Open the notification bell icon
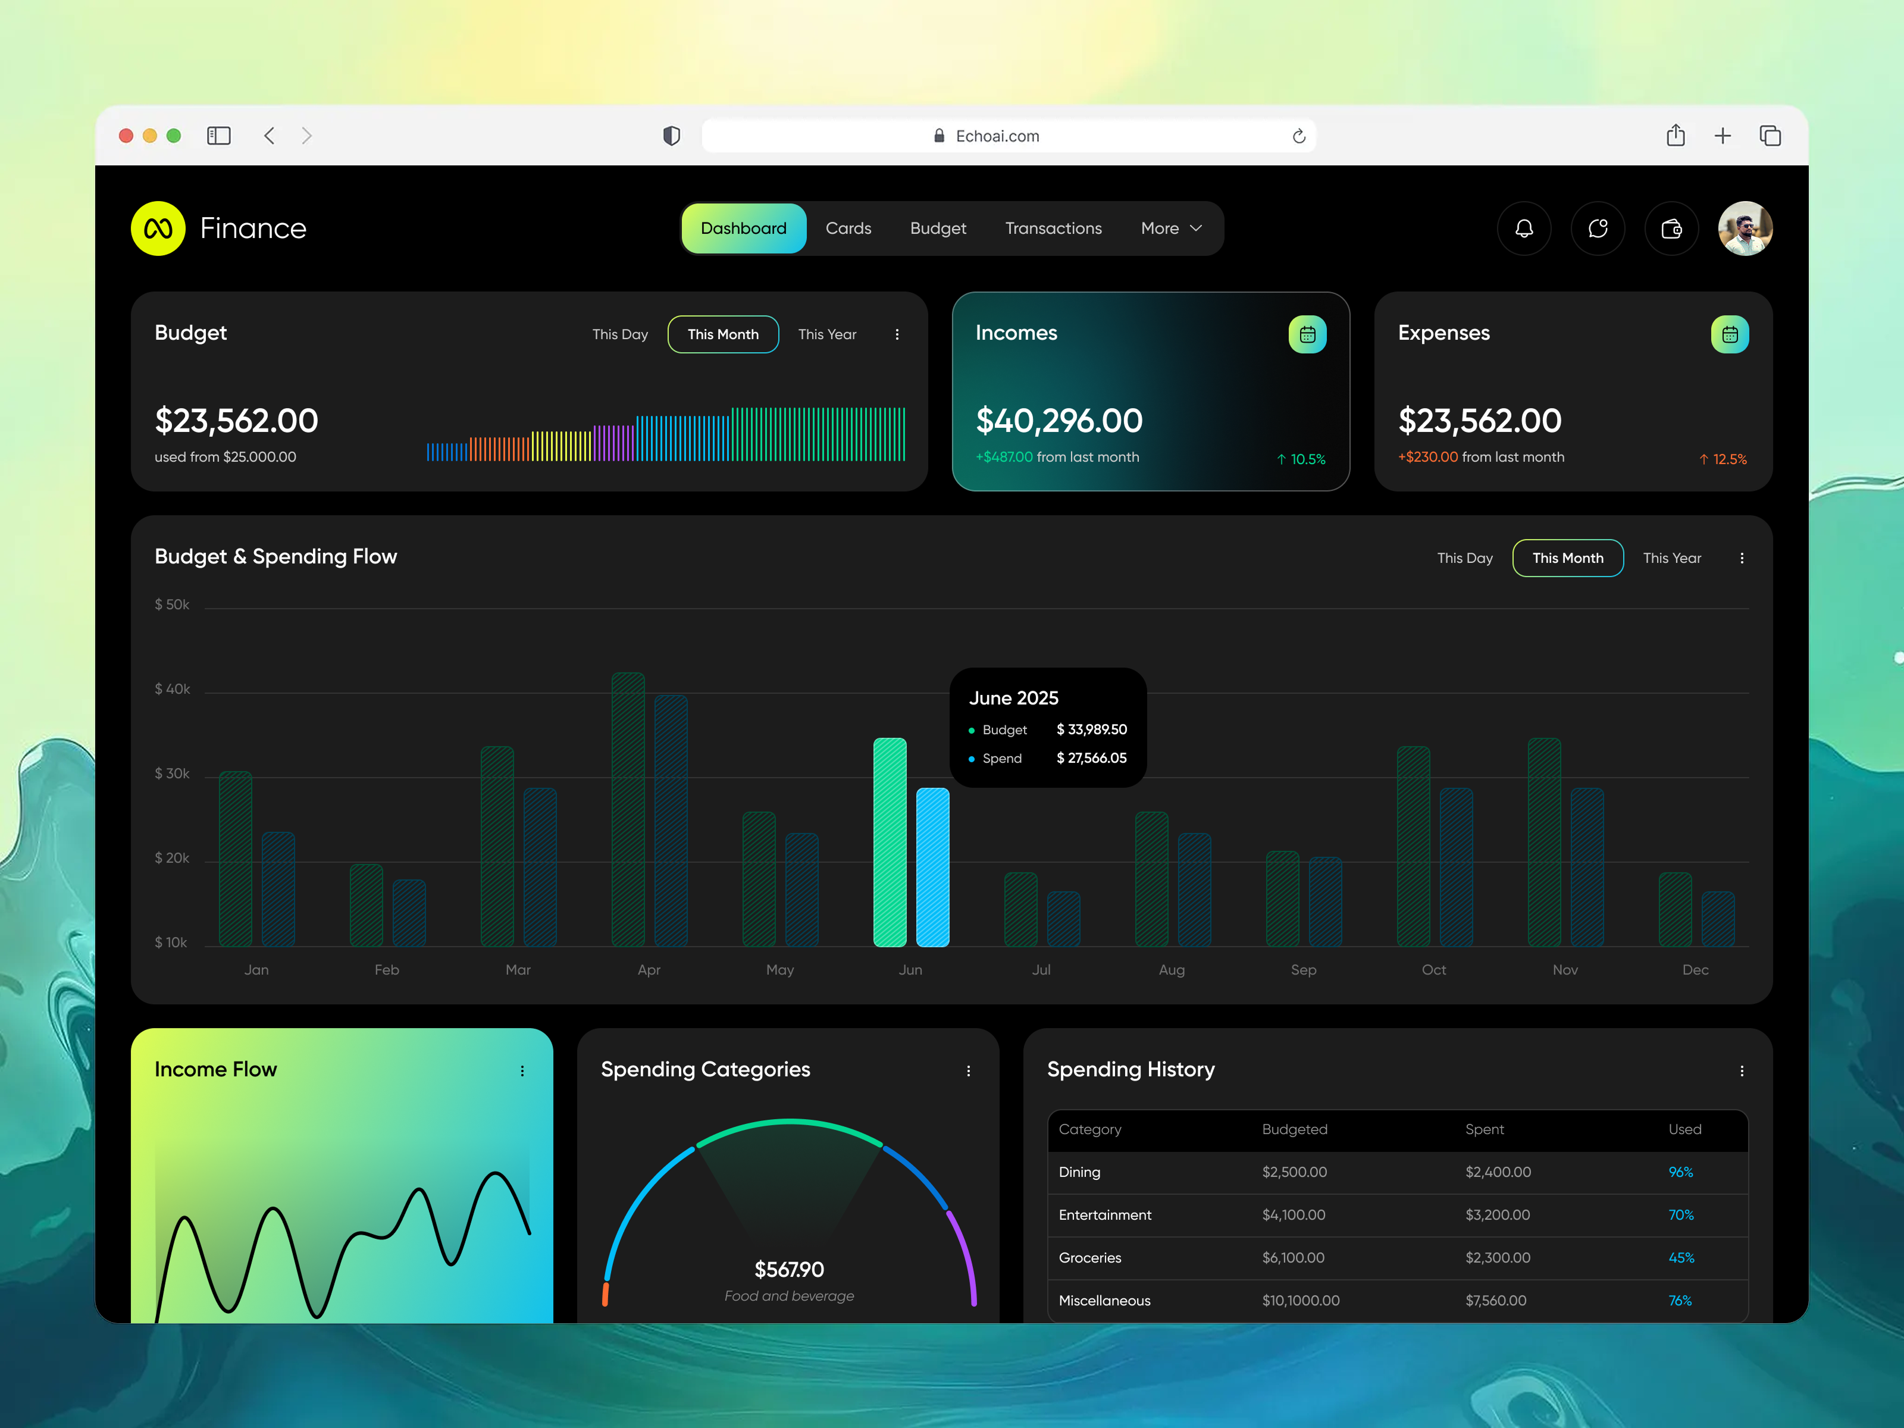The height and width of the screenshot is (1428, 1904). point(1524,228)
